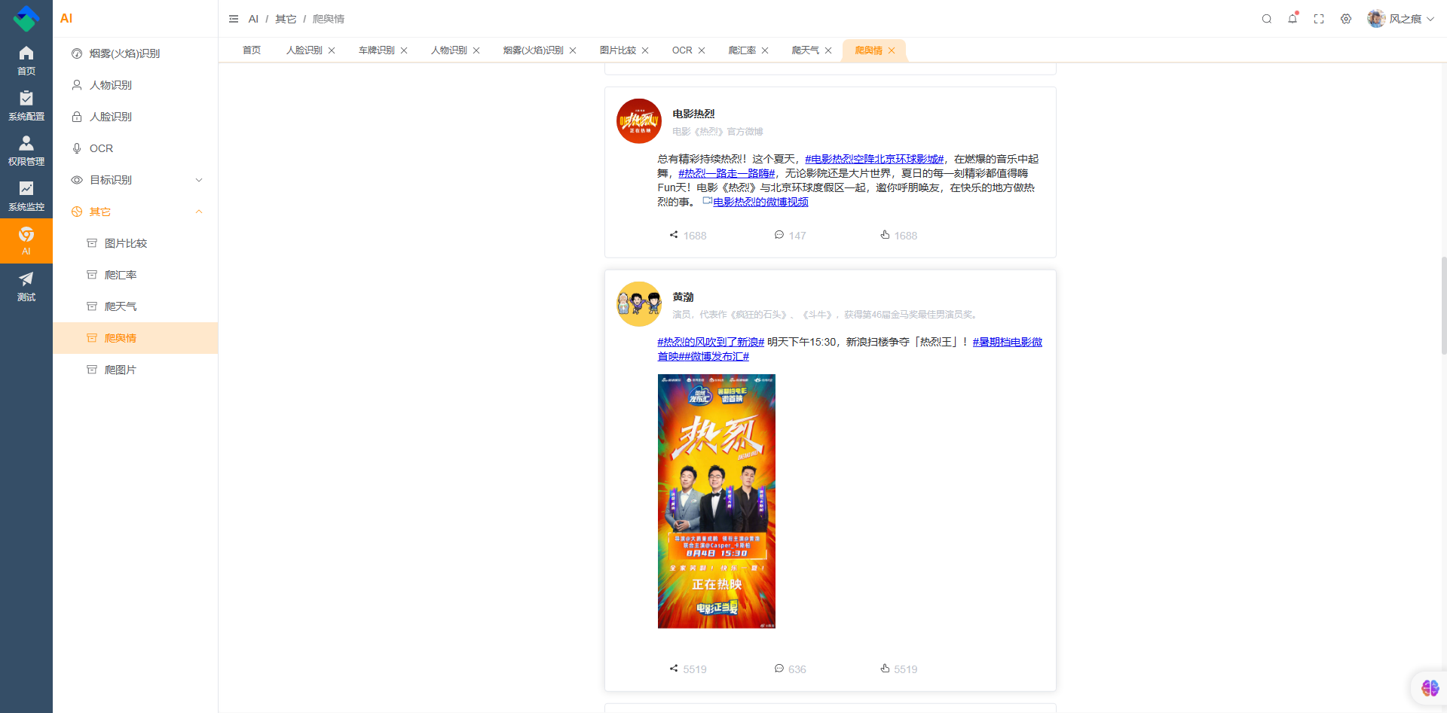Open 图片比较 in the sidebar
The image size is (1447, 713).
pyautogui.click(x=136, y=243)
